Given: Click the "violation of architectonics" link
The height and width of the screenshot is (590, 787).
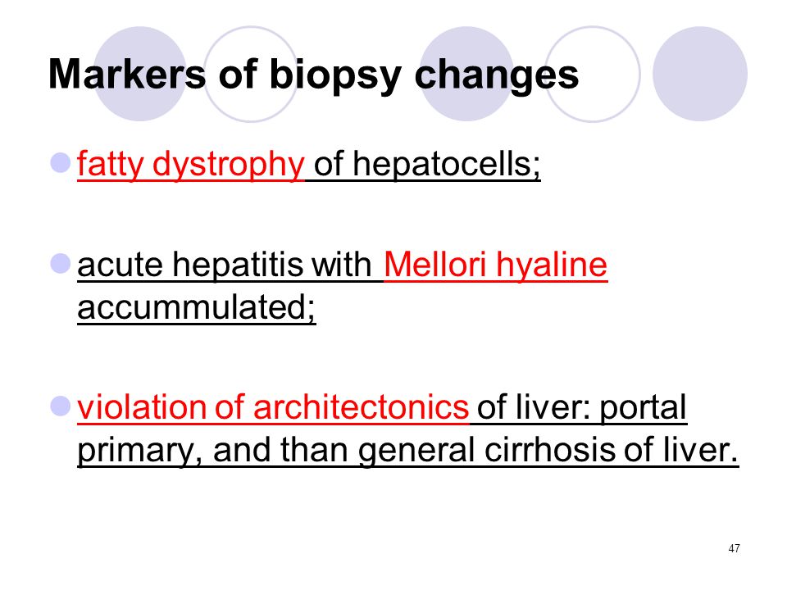Looking at the screenshot, I should (273, 407).
